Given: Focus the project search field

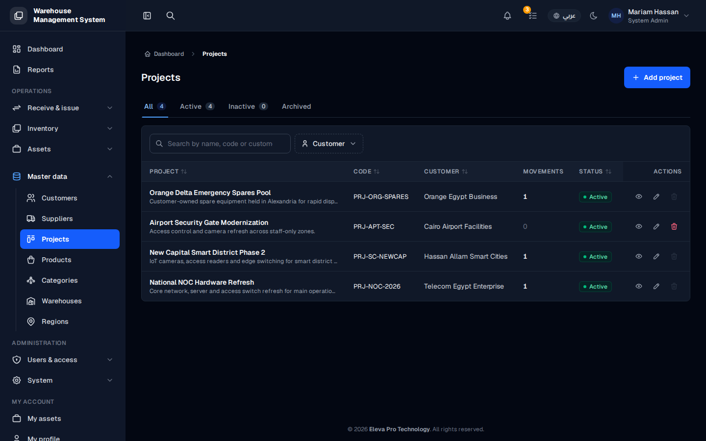Looking at the screenshot, I should (x=220, y=144).
